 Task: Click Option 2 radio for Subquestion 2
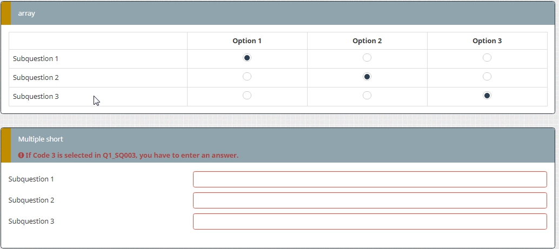(x=367, y=77)
